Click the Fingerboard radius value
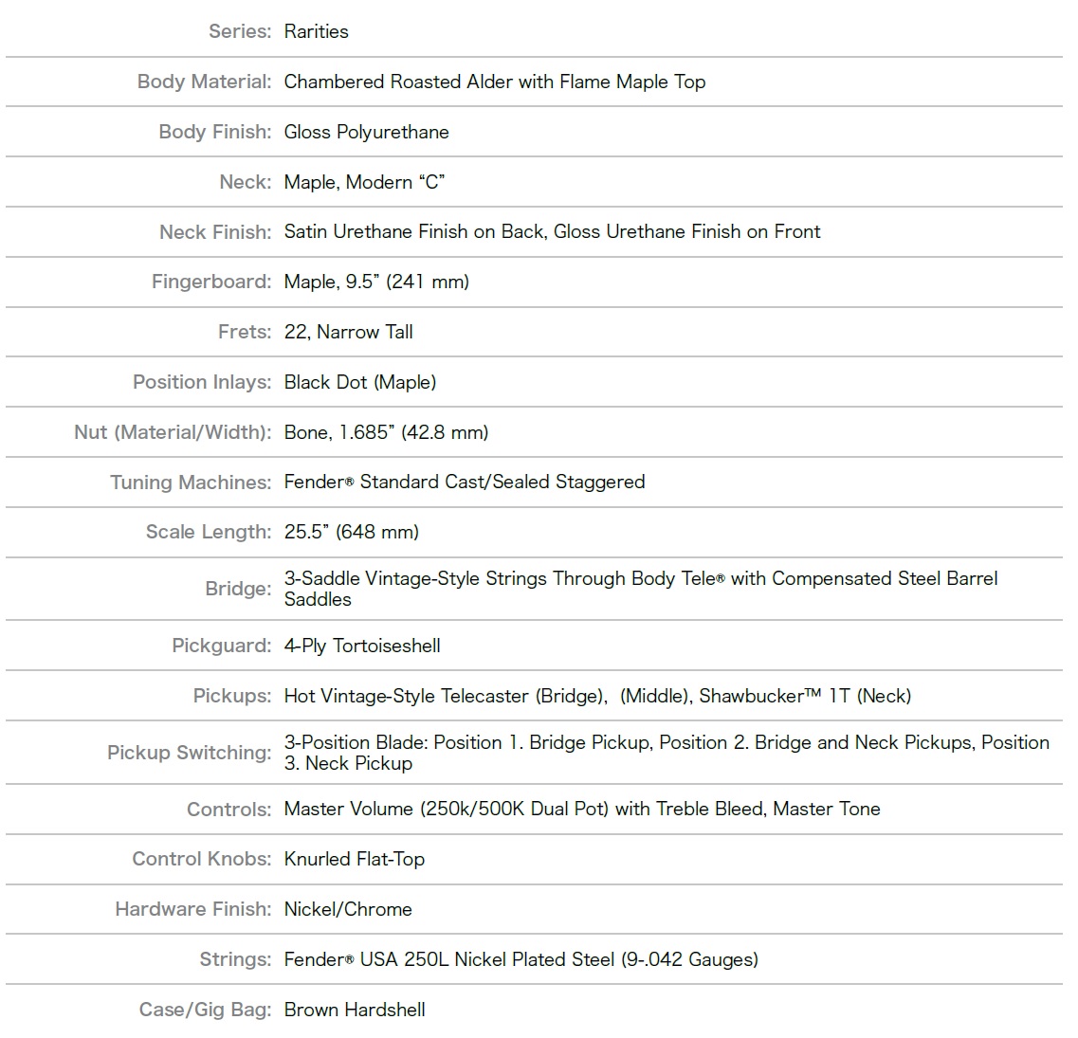Screen dimensions: 1078x1038 coord(376,282)
